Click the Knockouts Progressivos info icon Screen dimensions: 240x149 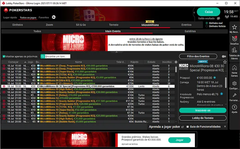click(221, 94)
